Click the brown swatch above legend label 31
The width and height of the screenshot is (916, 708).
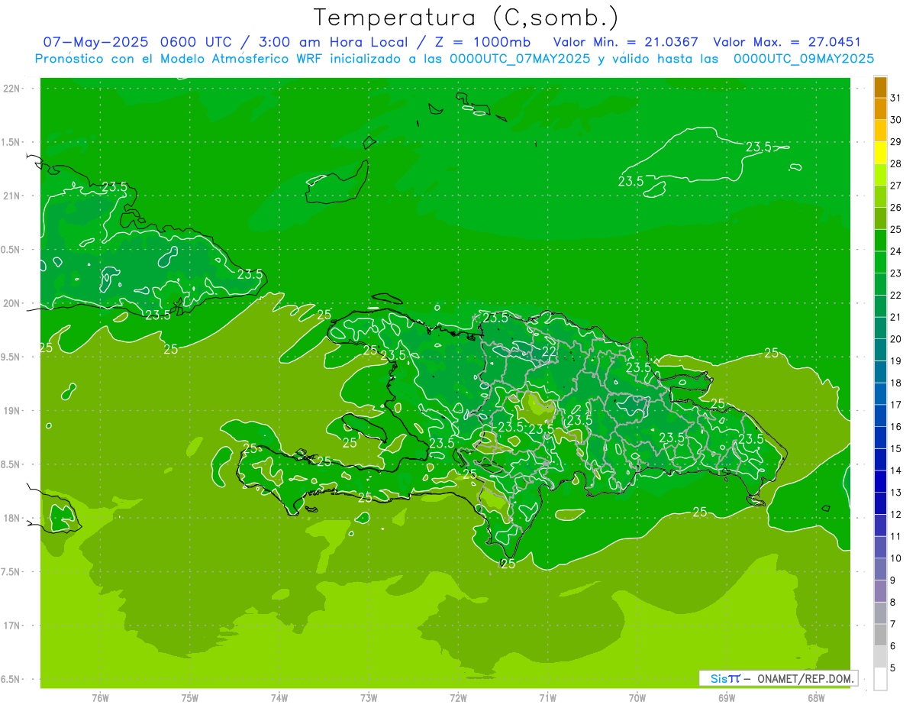coord(880,87)
